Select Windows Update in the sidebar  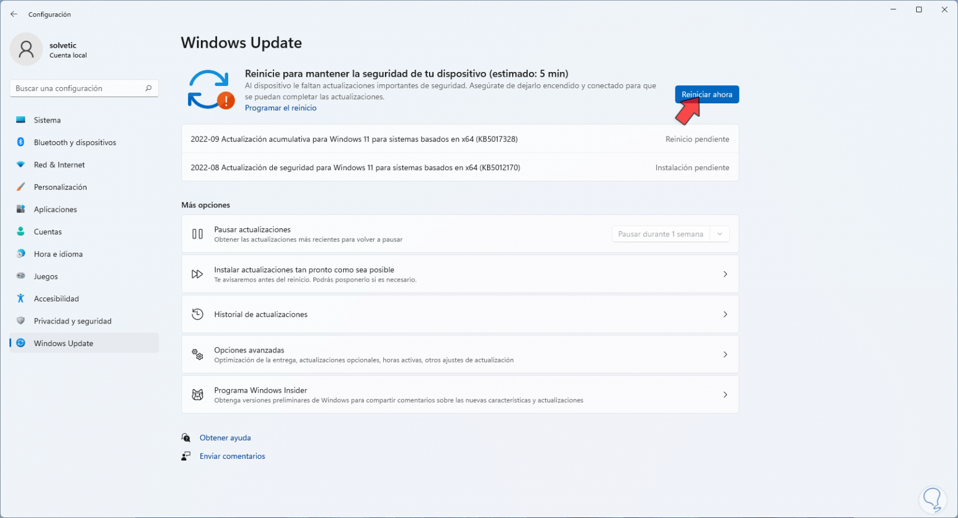(x=84, y=343)
